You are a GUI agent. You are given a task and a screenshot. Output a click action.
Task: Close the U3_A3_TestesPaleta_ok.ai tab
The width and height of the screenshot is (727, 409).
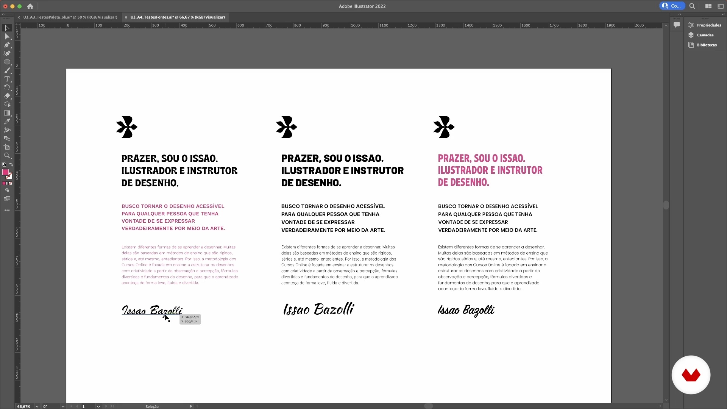tap(19, 17)
